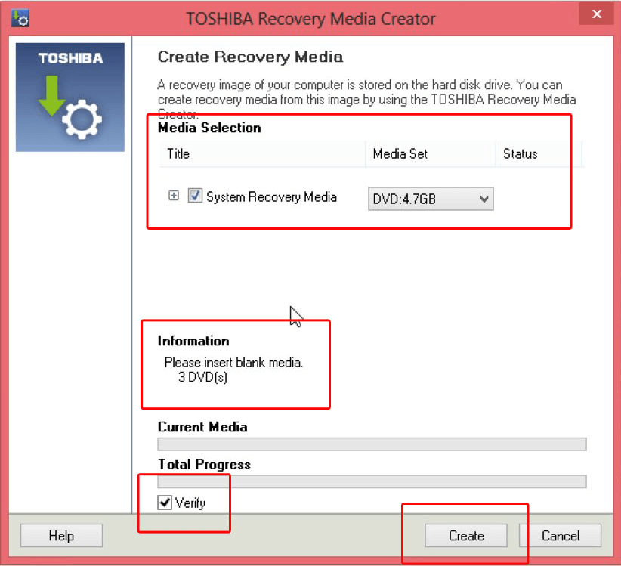The image size is (621, 566).
Task: Open the DVD:4.7GB media set dropdown
Action: tap(431, 199)
